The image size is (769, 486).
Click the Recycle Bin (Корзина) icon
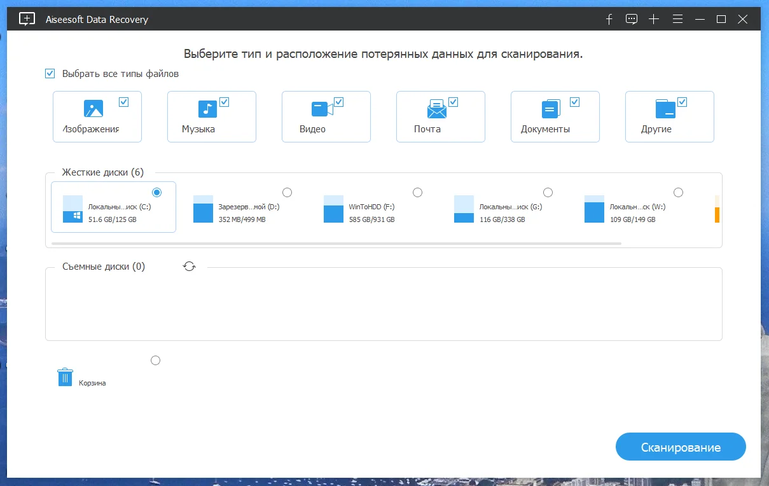click(x=65, y=377)
